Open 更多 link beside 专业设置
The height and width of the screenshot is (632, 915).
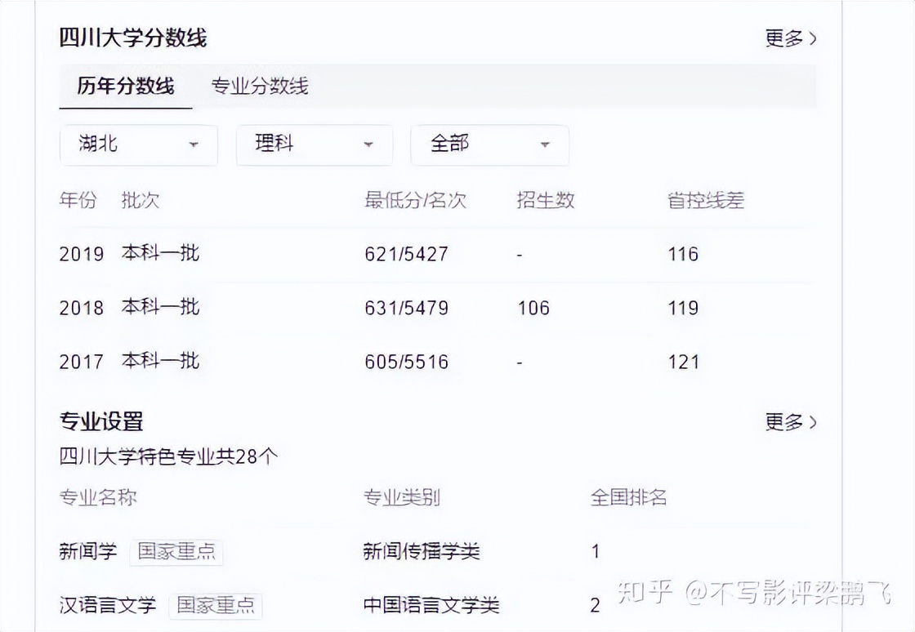pos(791,421)
